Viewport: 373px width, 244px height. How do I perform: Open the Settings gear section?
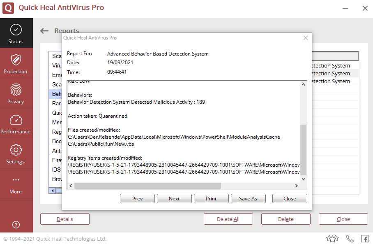click(16, 153)
